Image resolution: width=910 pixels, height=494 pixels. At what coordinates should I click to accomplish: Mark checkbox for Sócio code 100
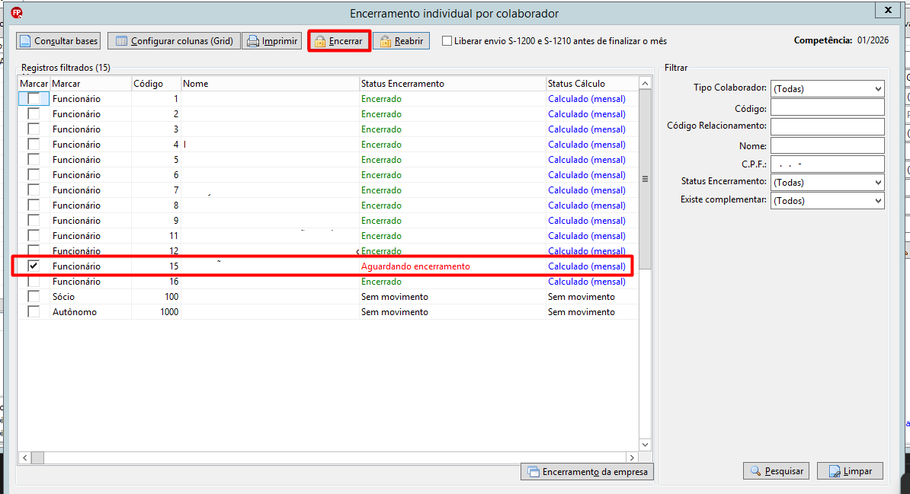pyautogui.click(x=34, y=297)
